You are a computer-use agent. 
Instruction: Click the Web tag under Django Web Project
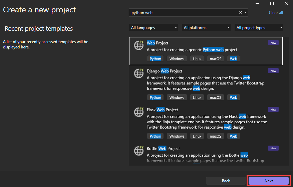tap(233, 98)
